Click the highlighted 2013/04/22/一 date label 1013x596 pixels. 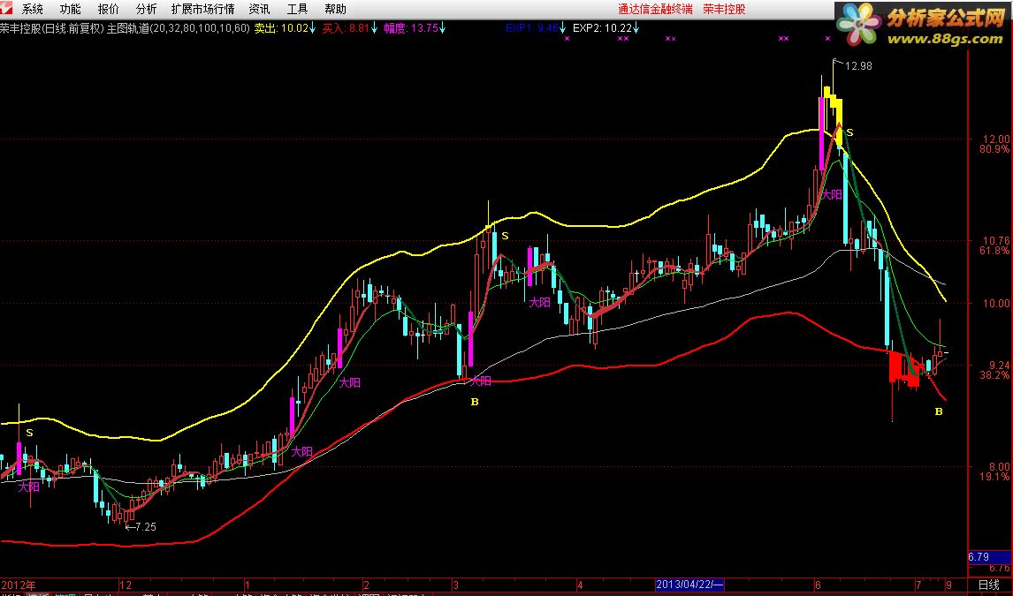[x=689, y=585]
